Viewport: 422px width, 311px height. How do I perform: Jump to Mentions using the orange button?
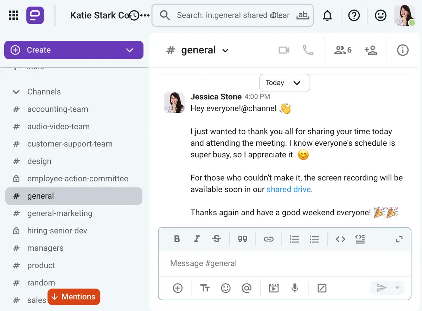[x=73, y=297]
